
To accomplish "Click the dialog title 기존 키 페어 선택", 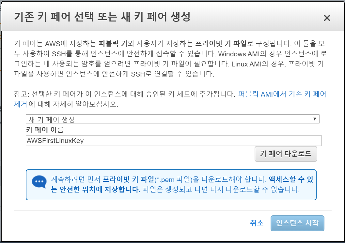I will tap(54, 17).
